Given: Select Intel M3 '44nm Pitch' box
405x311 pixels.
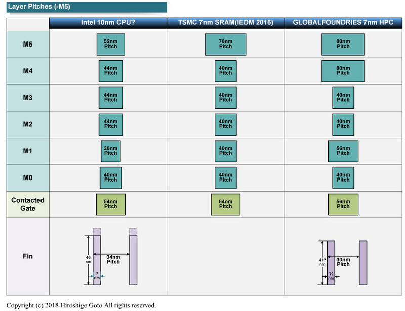Looking at the screenshot, I should coord(111,98).
